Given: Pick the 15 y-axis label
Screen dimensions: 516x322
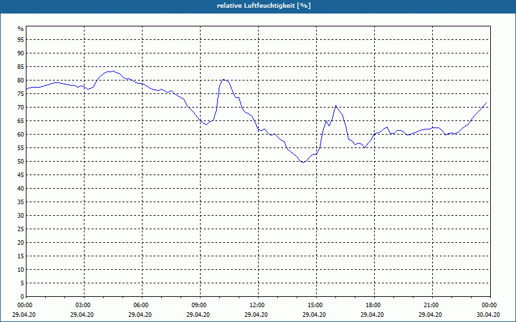Looking at the screenshot, I should [21, 256].
